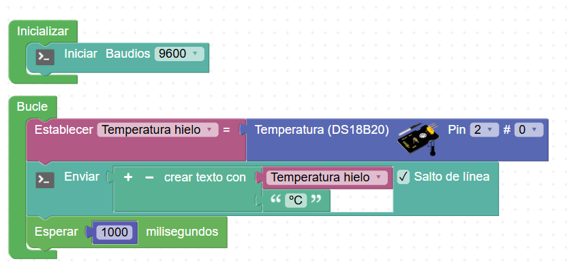Click the Salto de línea label
Screen dimensions: 567x269
pos(452,177)
